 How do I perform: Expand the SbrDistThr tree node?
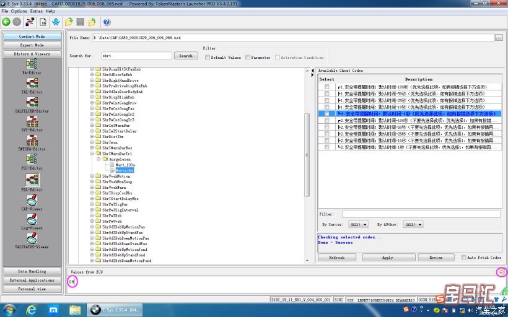(x=92, y=137)
